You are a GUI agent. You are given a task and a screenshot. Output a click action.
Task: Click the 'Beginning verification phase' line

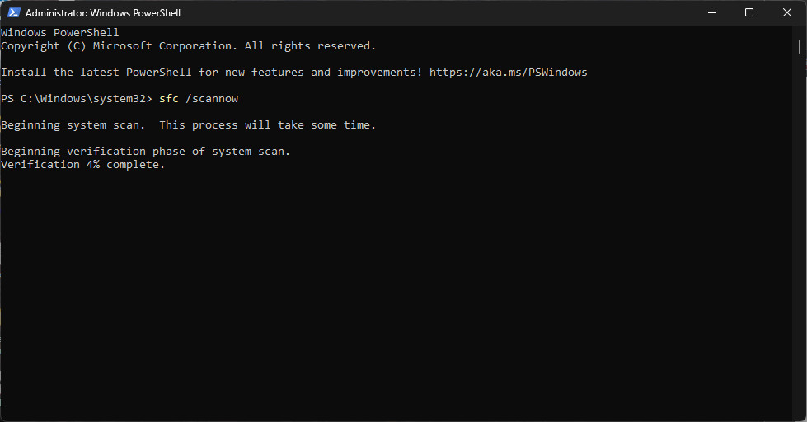(145, 152)
